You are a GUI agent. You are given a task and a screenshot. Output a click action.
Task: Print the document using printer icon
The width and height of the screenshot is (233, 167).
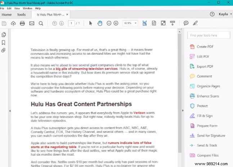pos(22,23)
